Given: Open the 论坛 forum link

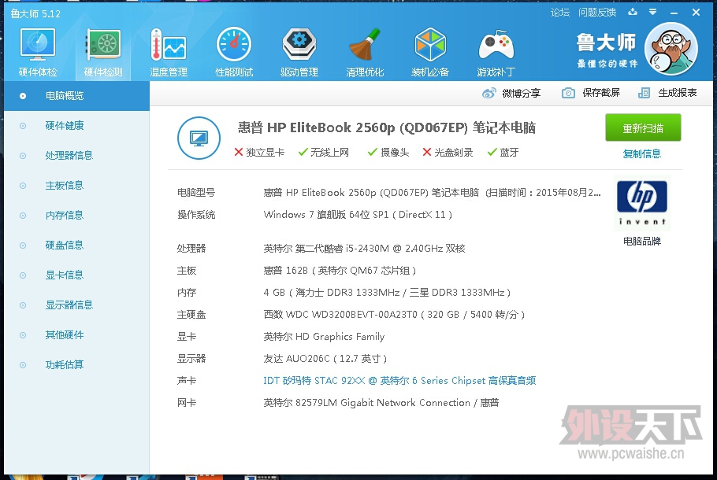Looking at the screenshot, I should tap(560, 13).
